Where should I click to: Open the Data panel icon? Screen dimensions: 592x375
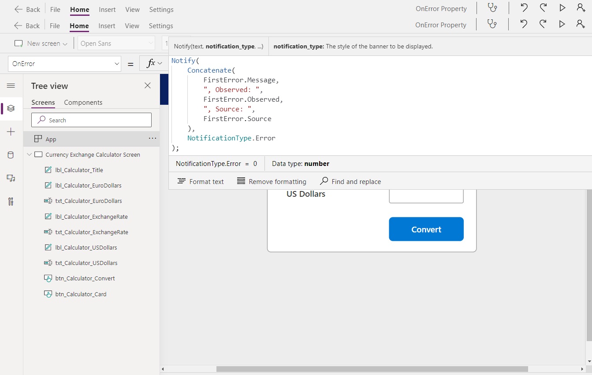(x=11, y=155)
